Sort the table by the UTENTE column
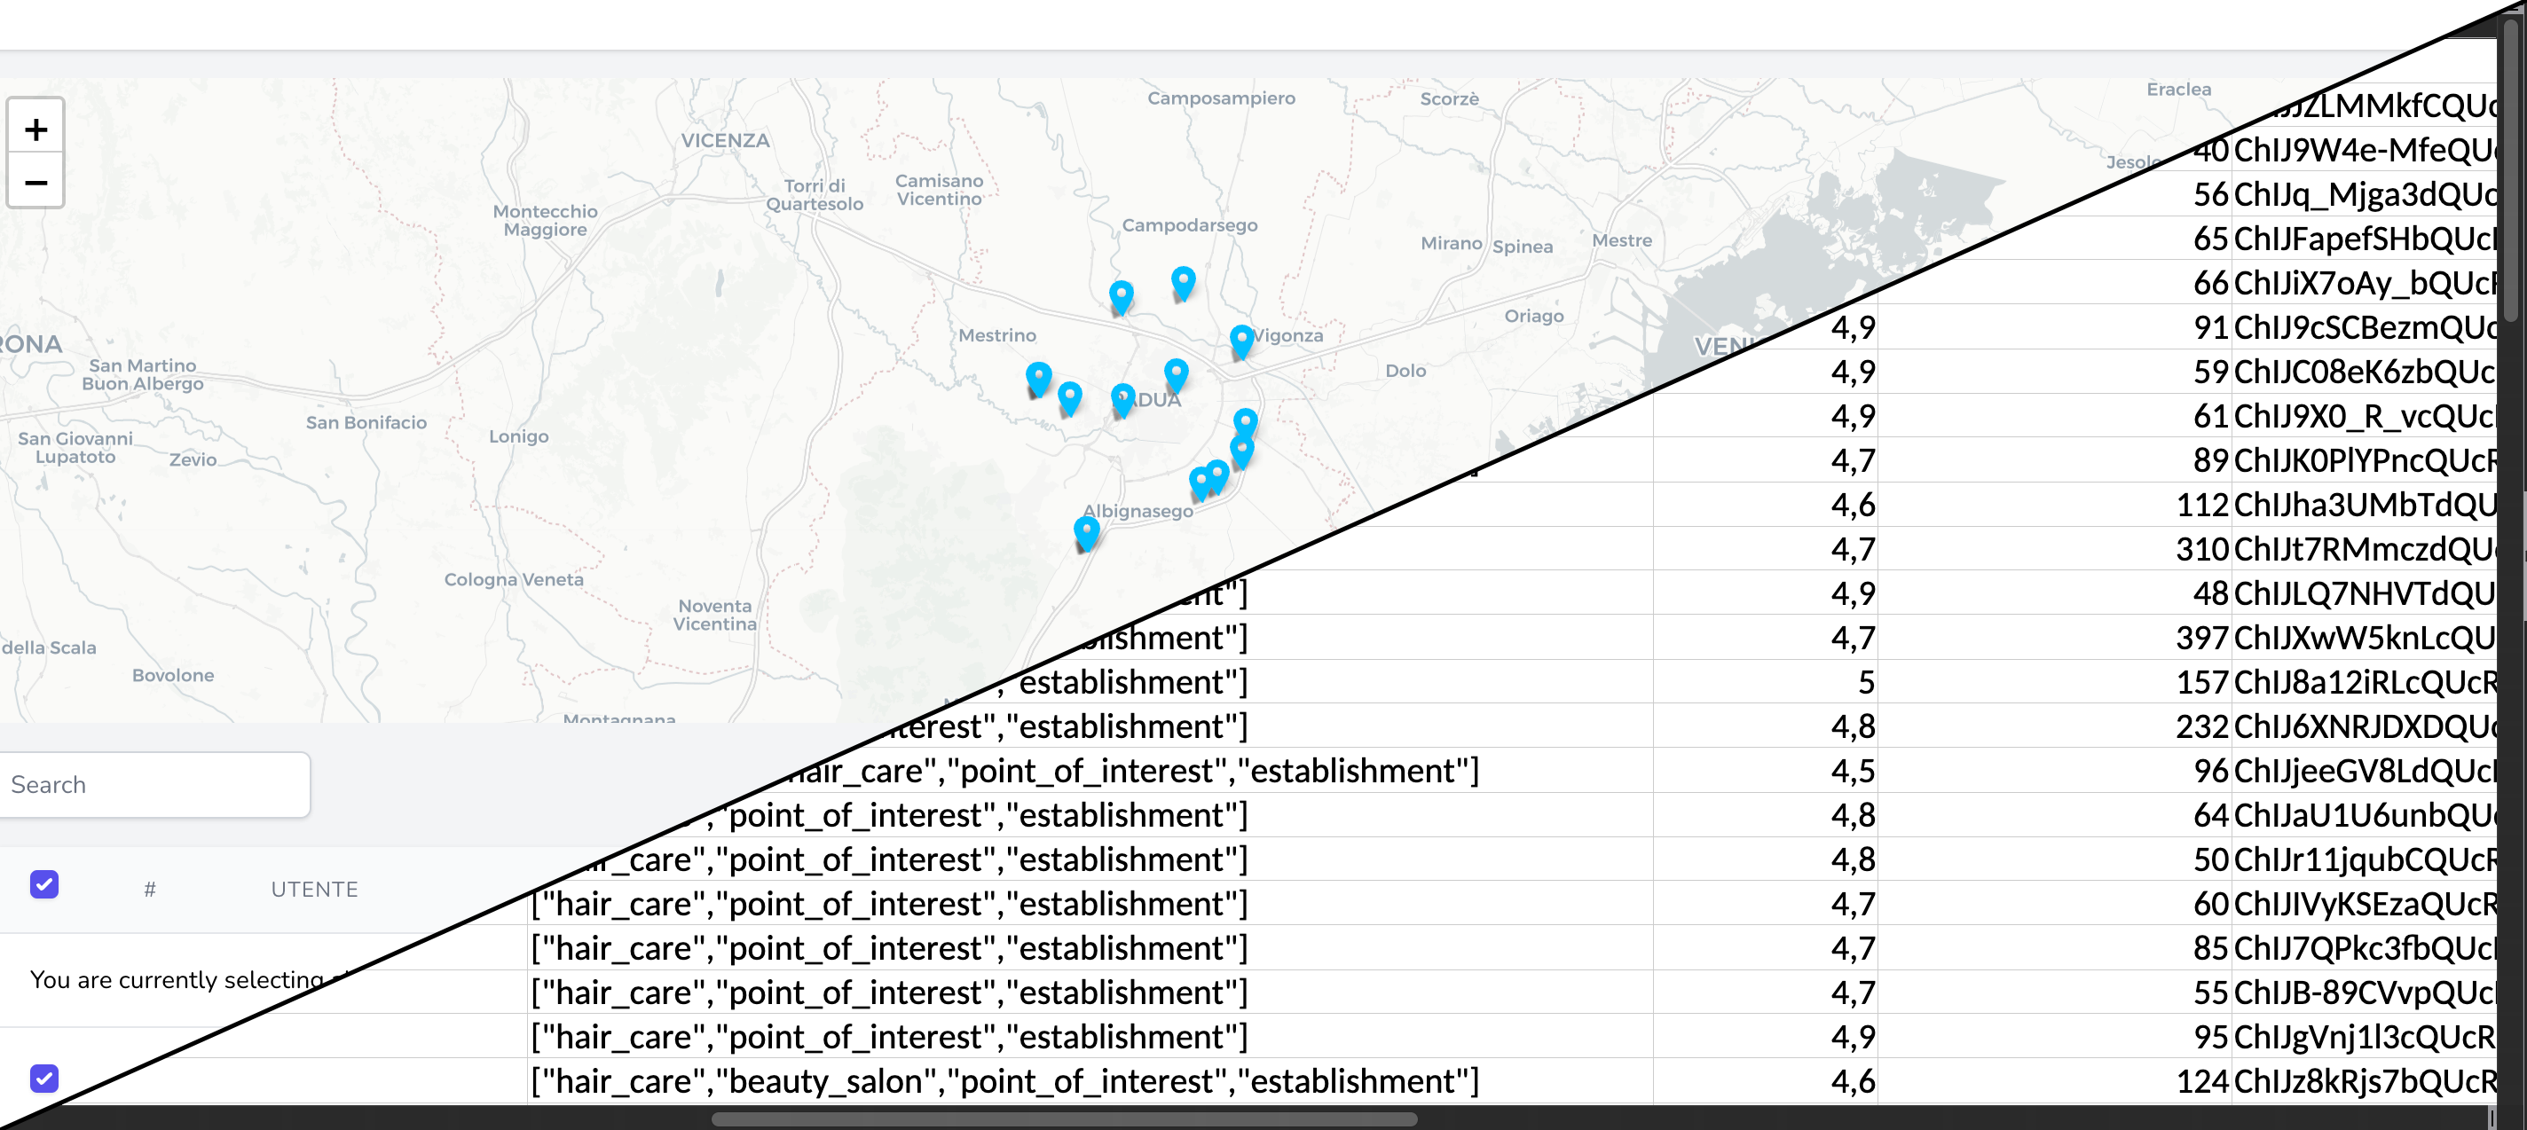2527x1130 pixels. [314, 889]
